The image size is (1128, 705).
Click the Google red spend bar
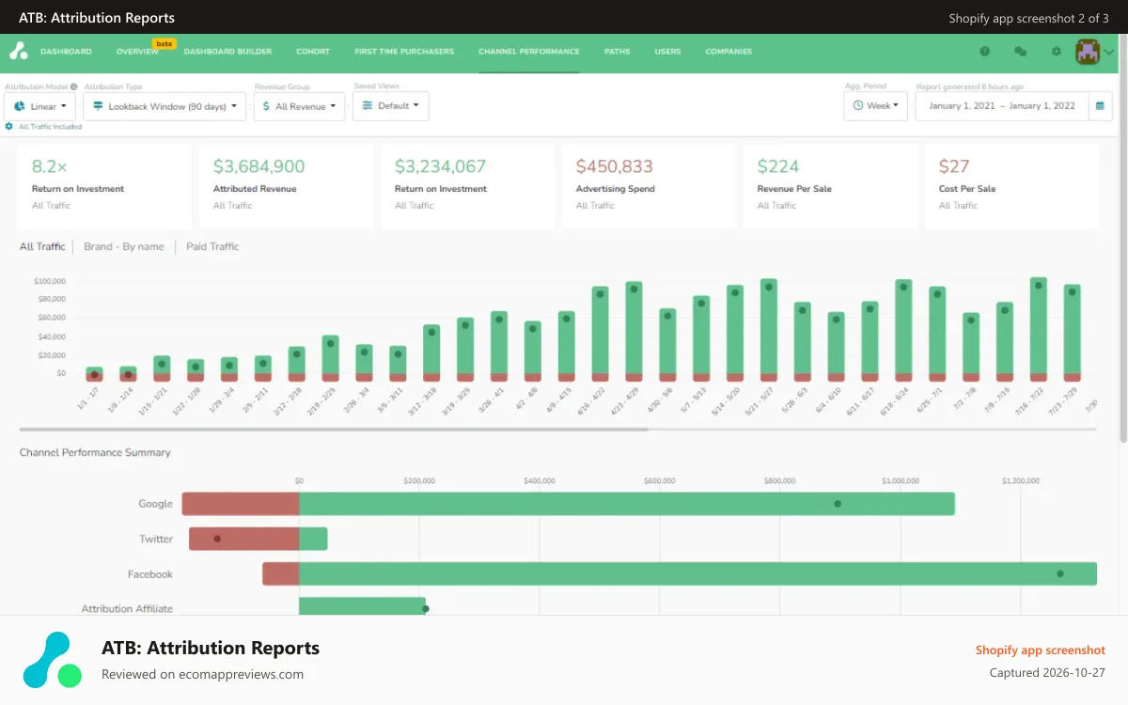pos(241,504)
